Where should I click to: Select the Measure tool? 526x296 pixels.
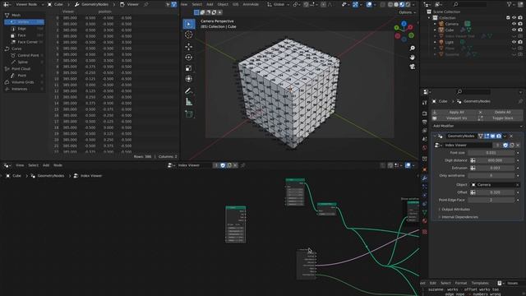point(189,102)
